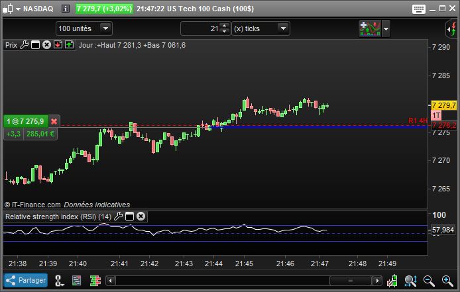Screen dimensions: 460x292
Task: Open RSI indicator wrench settings
Action: [x=118, y=217]
